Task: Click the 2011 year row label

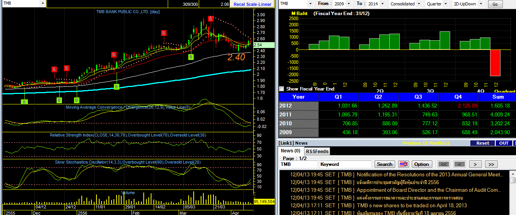Action: (298, 114)
